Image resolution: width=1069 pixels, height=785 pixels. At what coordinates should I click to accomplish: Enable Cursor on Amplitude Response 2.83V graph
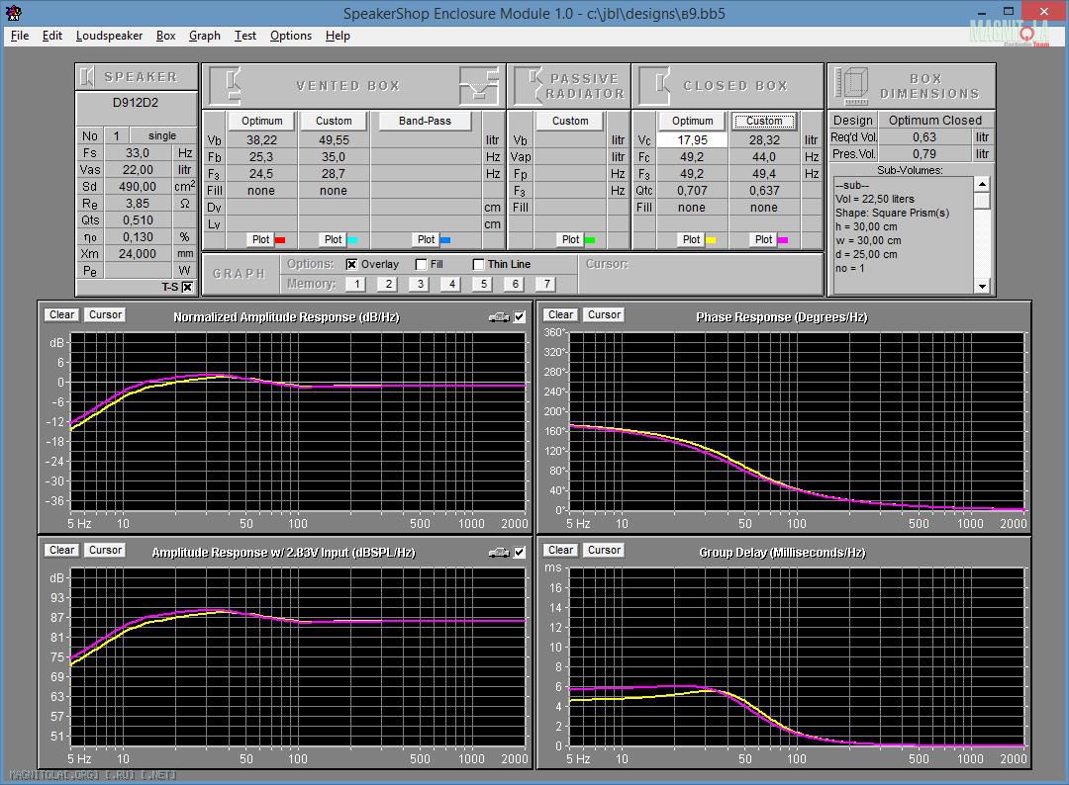click(106, 550)
